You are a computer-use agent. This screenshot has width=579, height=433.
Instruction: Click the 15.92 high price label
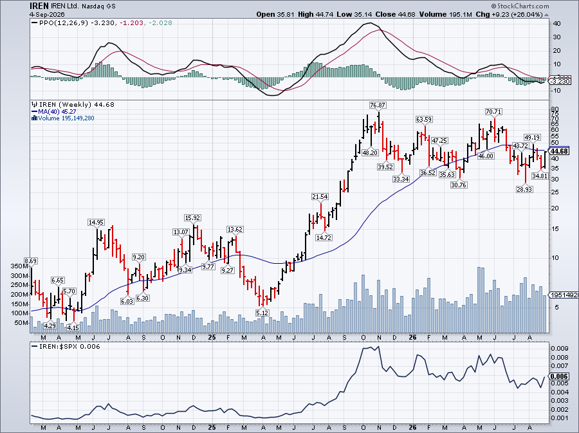click(192, 218)
